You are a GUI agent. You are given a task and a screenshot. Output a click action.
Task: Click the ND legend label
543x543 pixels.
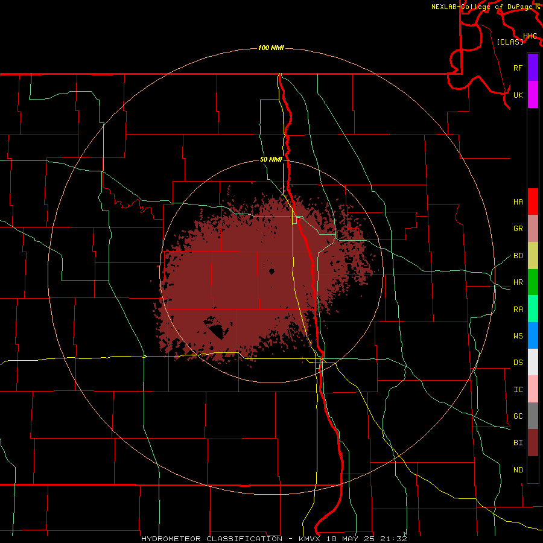tap(518, 470)
